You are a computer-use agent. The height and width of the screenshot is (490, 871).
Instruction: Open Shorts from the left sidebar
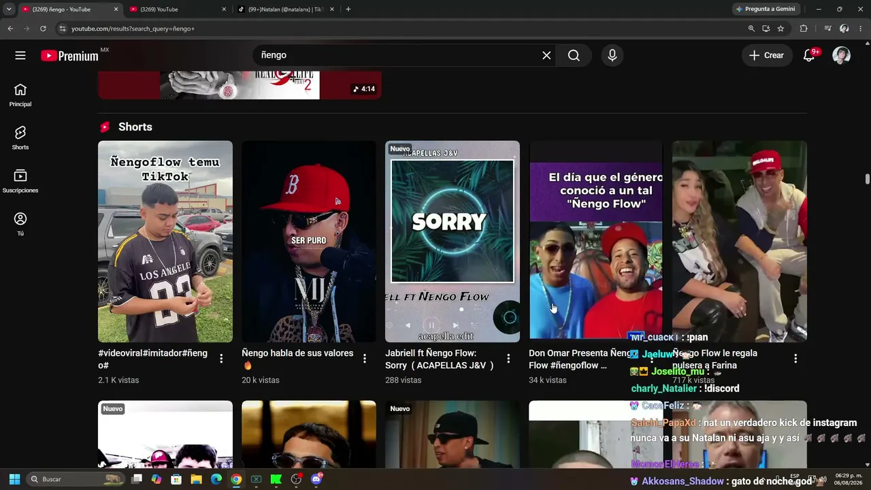pos(20,138)
